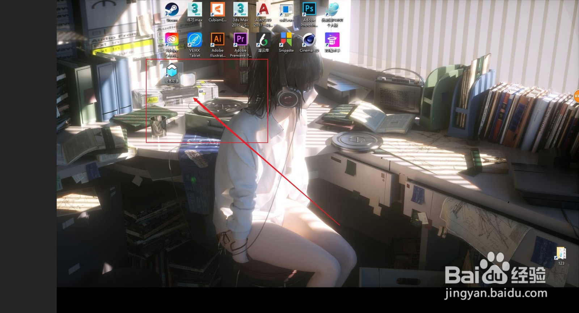
Task: Open the 练习.max file icon
Action: [x=195, y=12]
